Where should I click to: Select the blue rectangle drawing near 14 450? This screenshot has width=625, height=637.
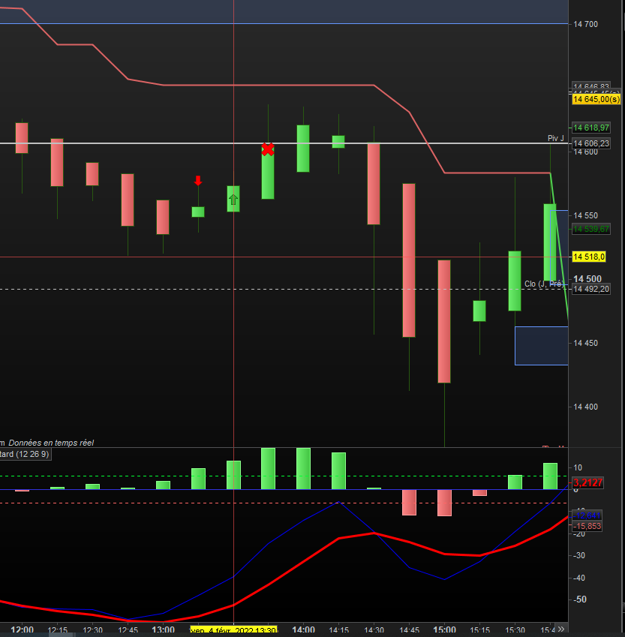541,346
